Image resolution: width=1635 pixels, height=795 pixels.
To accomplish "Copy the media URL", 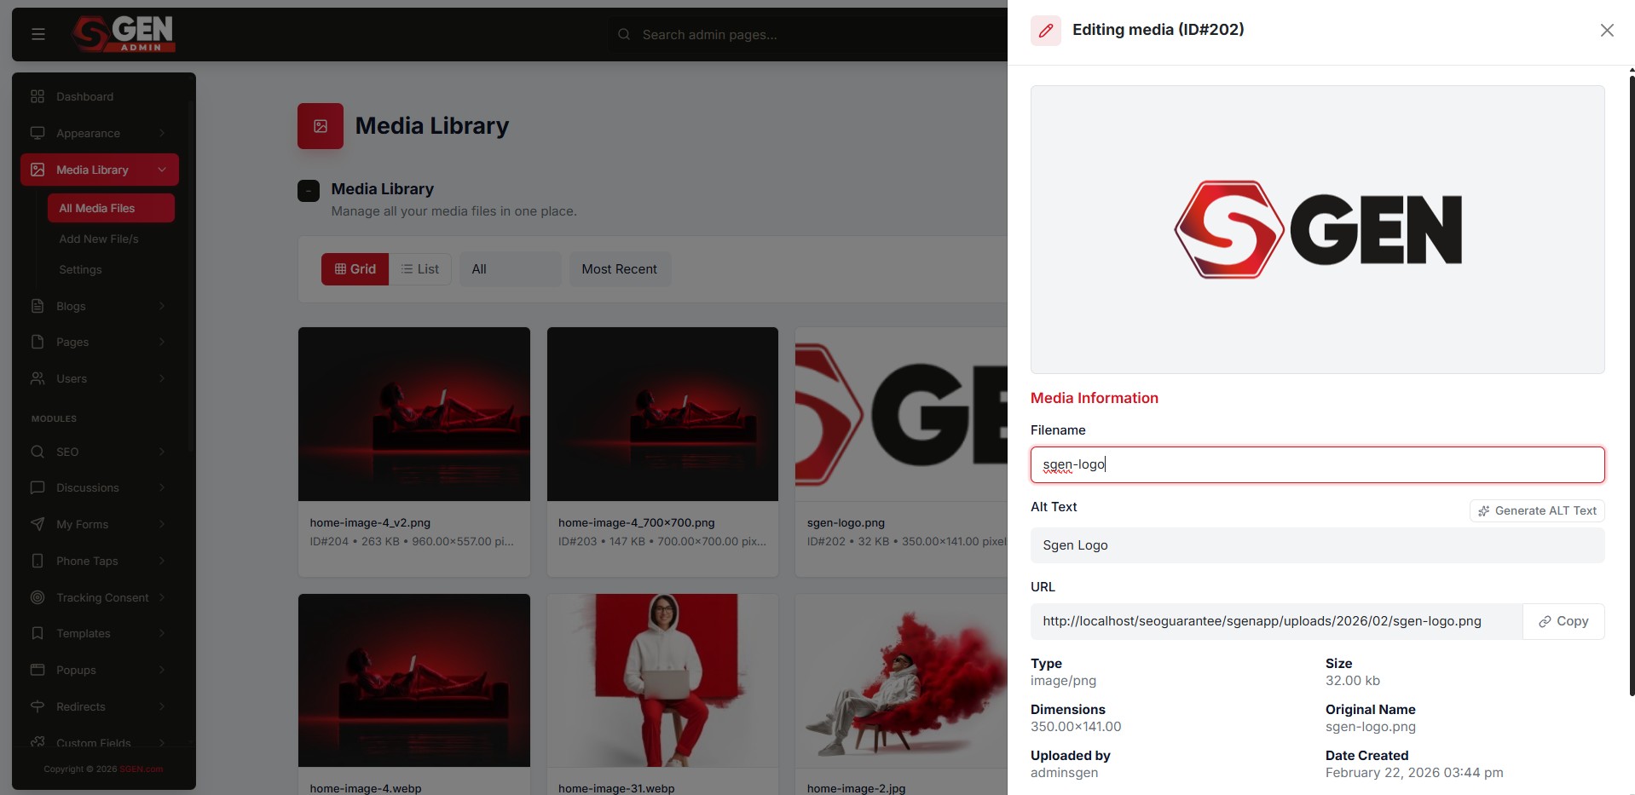I will point(1563,622).
